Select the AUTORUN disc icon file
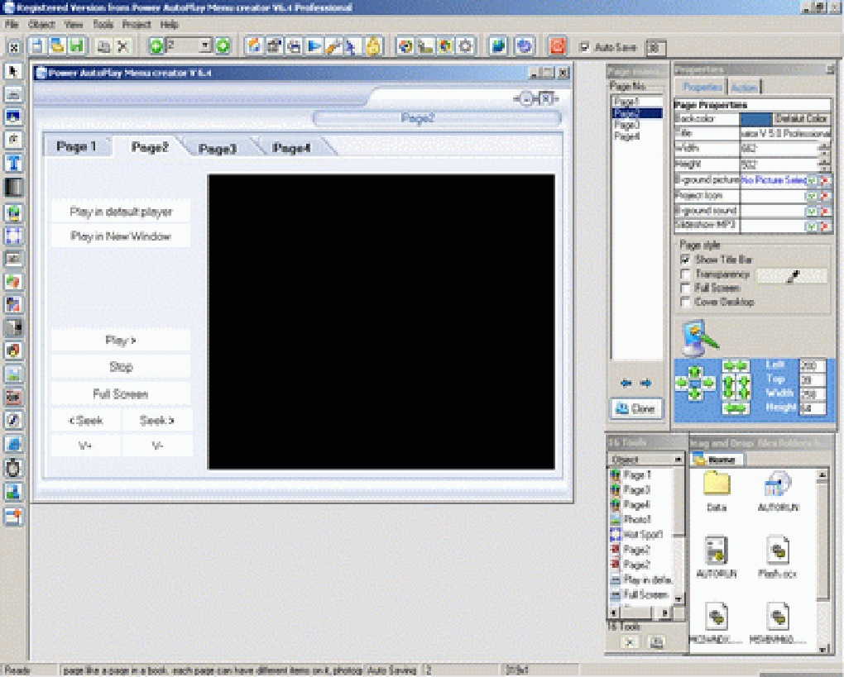The width and height of the screenshot is (844, 677). [779, 490]
